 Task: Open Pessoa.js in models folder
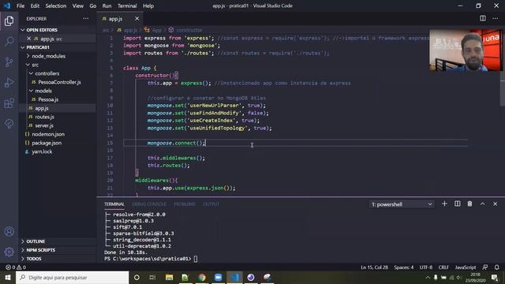click(x=48, y=99)
